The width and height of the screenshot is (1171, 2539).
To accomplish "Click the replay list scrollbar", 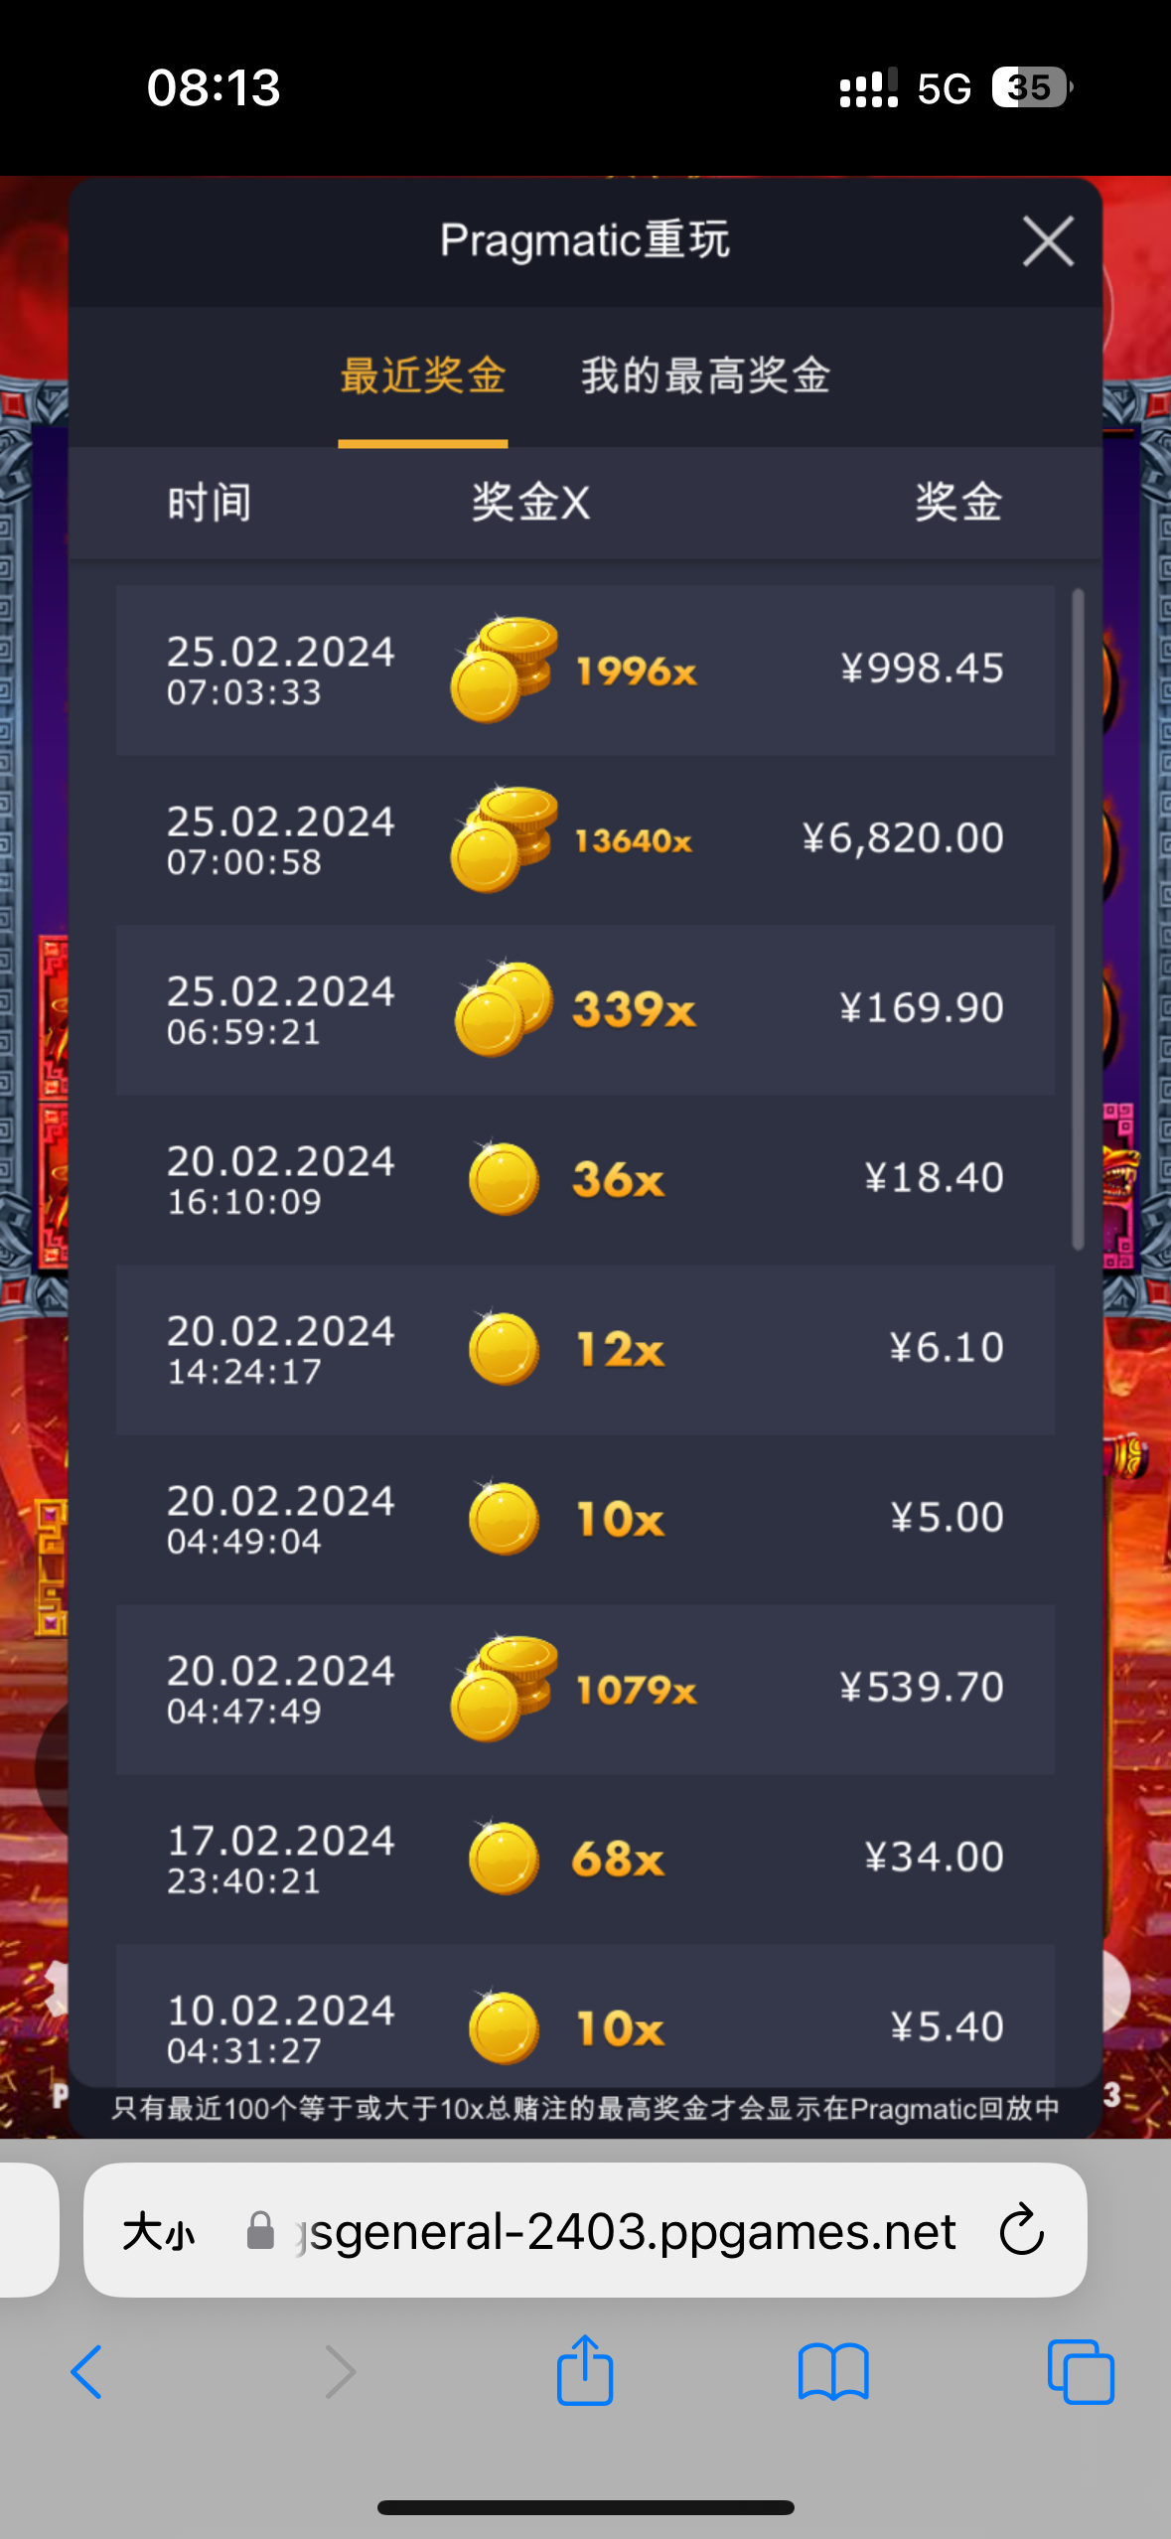I will (1079, 919).
